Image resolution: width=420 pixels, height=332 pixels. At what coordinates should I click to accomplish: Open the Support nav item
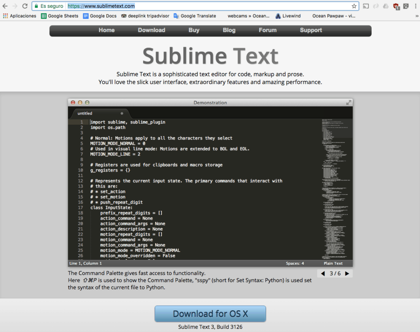[311, 30]
